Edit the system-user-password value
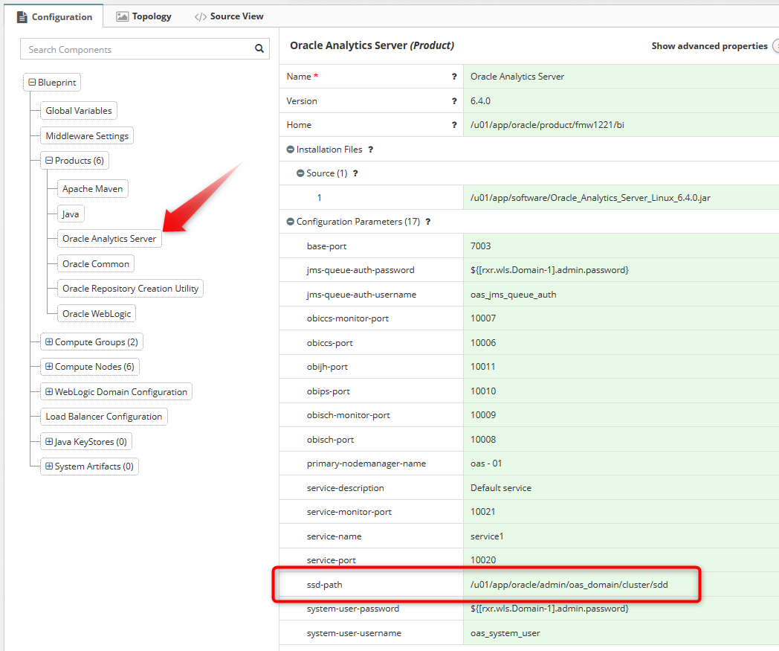Image resolution: width=779 pixels, height=651 pixels. tap(621, 609)
